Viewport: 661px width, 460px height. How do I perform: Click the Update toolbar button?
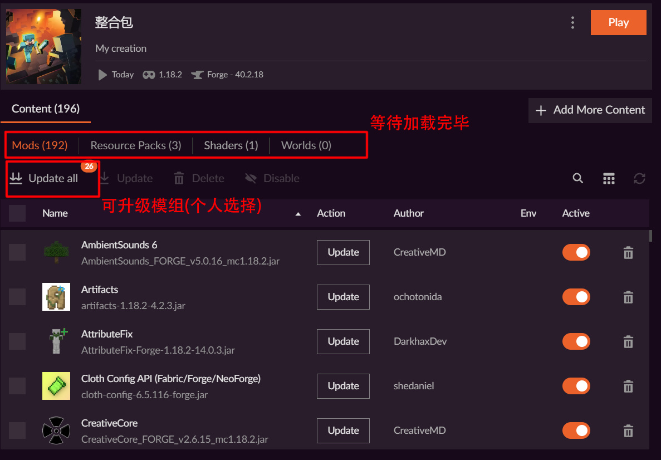126,178
